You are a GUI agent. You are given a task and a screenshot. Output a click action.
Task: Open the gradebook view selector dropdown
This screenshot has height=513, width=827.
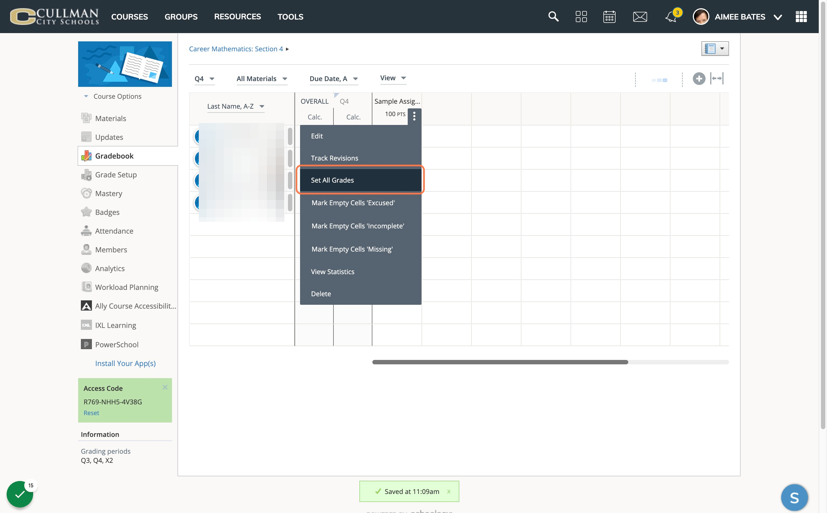pyautogui.click(x=715, y=49)
